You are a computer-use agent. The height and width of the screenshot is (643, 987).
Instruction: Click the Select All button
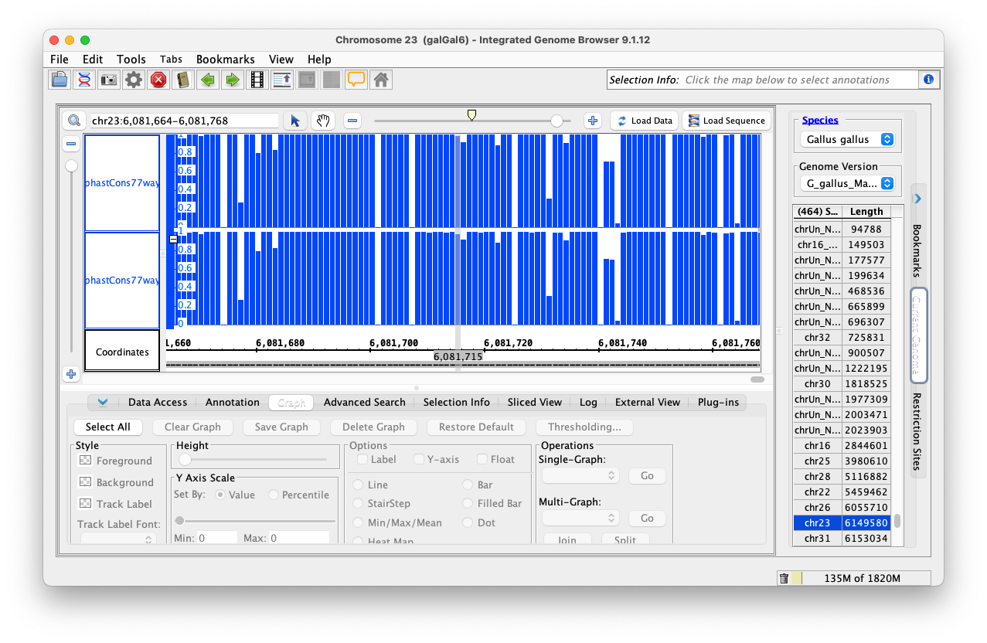coord(107,427)
